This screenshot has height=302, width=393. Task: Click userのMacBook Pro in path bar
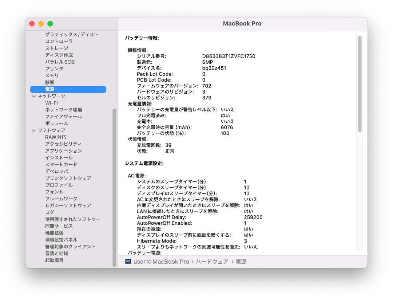[x=161, y=262]
